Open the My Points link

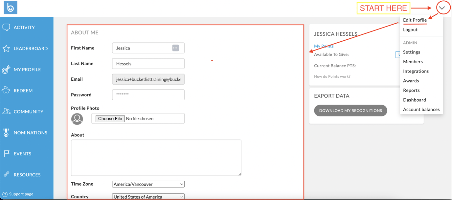(324, 46)
